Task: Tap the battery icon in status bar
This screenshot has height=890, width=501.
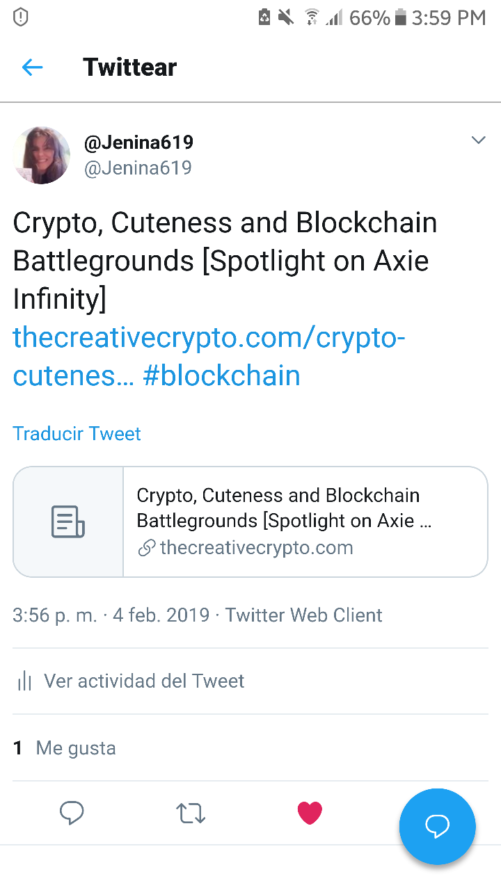Action: (x=400, y=17)
